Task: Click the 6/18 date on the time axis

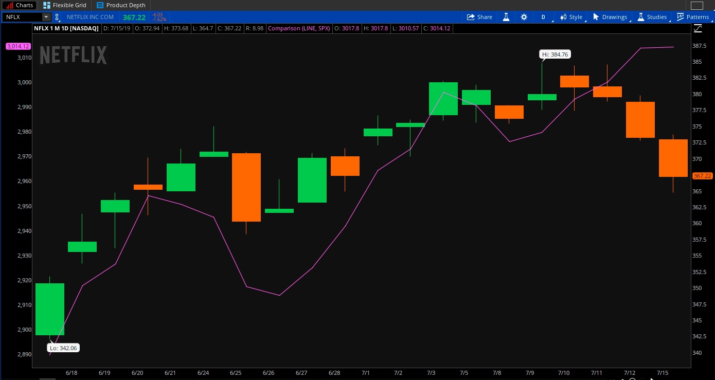Action: tap(71, 372)
